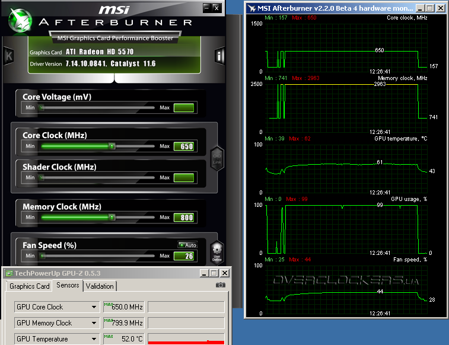Open the Kombustor K side button
Screen dimensions: 449x345
pos(9,56)
